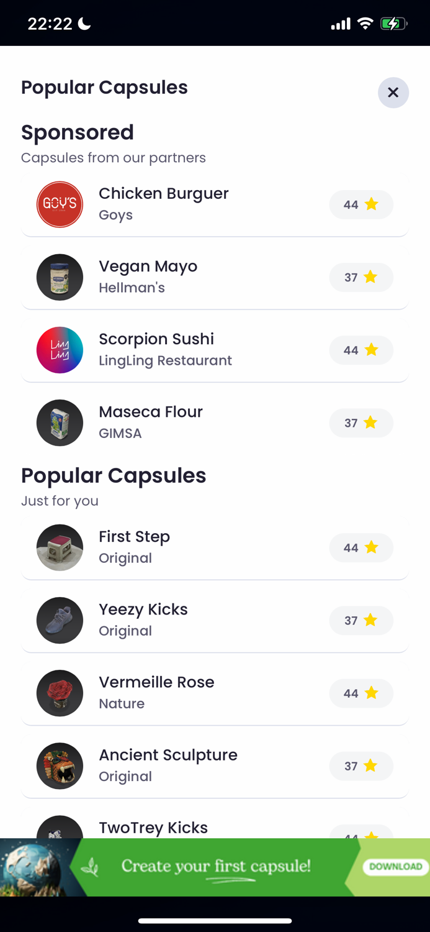Tap Chicken Burguer's 44 star rating badge
430x932 pixels.
click(x=361, y=204)
